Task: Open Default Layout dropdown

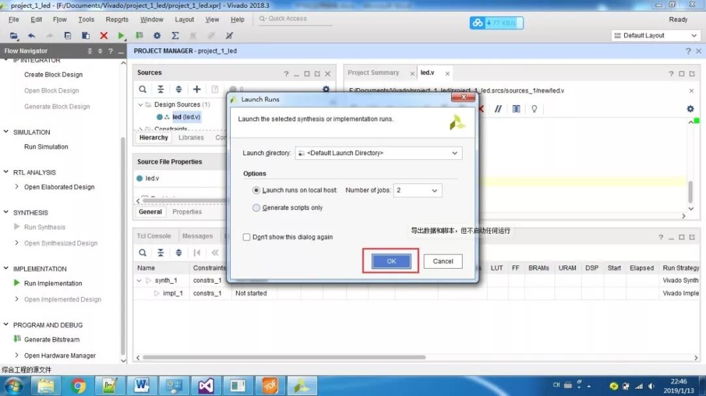Action: [656, 35]
